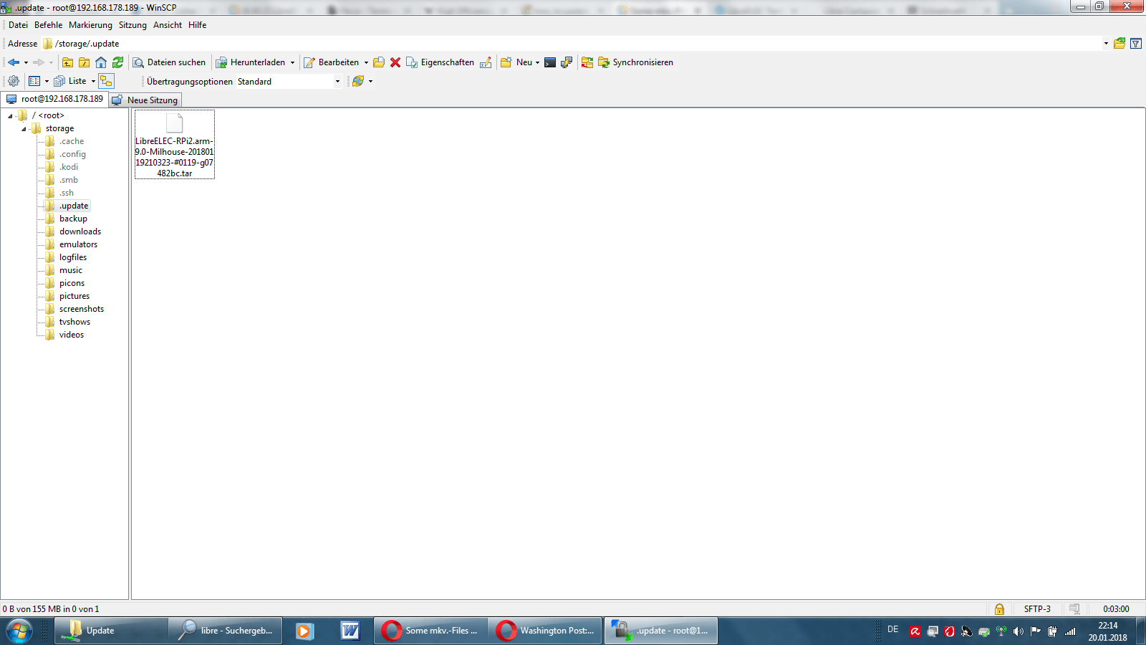1146x645 pixels.
Task: Click the Avira tray icon
Action: click(x=915, y=631)
